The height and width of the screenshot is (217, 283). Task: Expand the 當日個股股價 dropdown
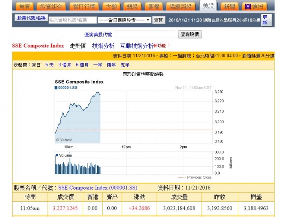click(124, 20)
